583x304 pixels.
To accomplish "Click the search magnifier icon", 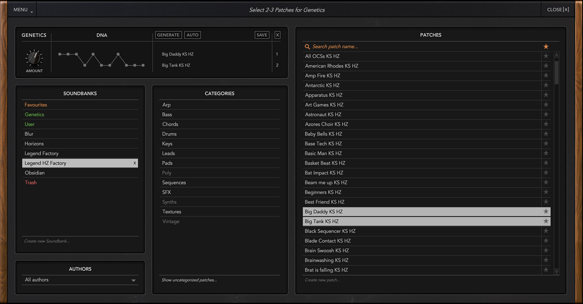I will point(307,46).
